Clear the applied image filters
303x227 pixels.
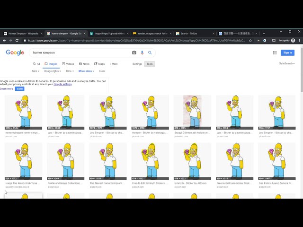pos(102,71)
